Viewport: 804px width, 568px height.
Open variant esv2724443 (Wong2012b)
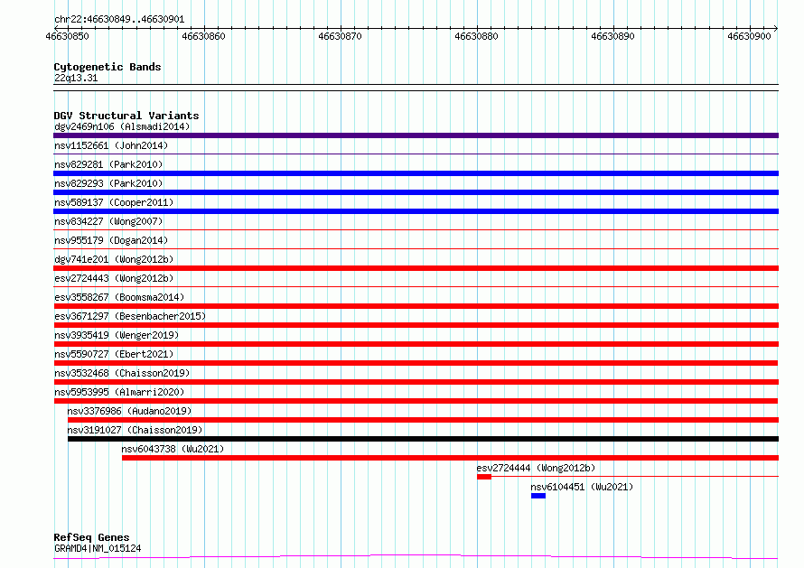point(114,278)
